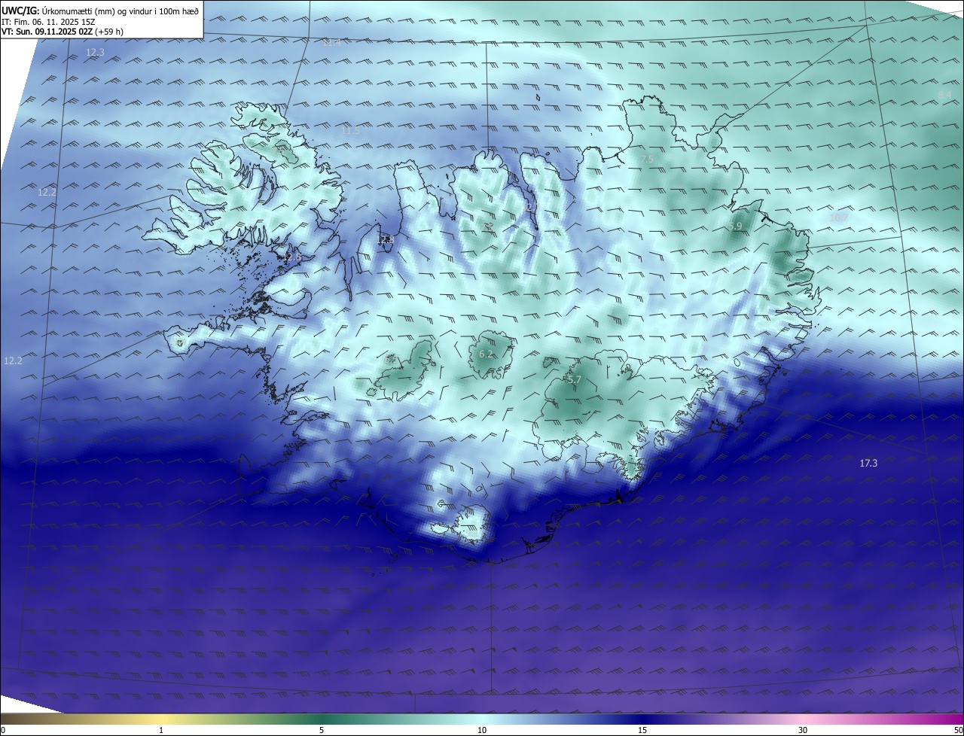Click the valid time 'VT: Sun. 09.11.2025 02Z'
Screen dimensions: 964x736
(x=47, y=32)
